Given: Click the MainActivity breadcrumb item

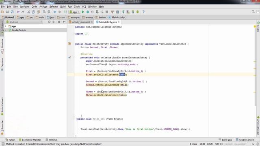Looking at the screenshot, I should [x=117, y=17].
